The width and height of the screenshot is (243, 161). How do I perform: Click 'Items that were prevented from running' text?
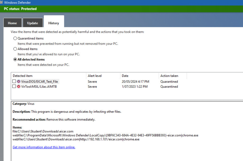(x=68, y=44)
